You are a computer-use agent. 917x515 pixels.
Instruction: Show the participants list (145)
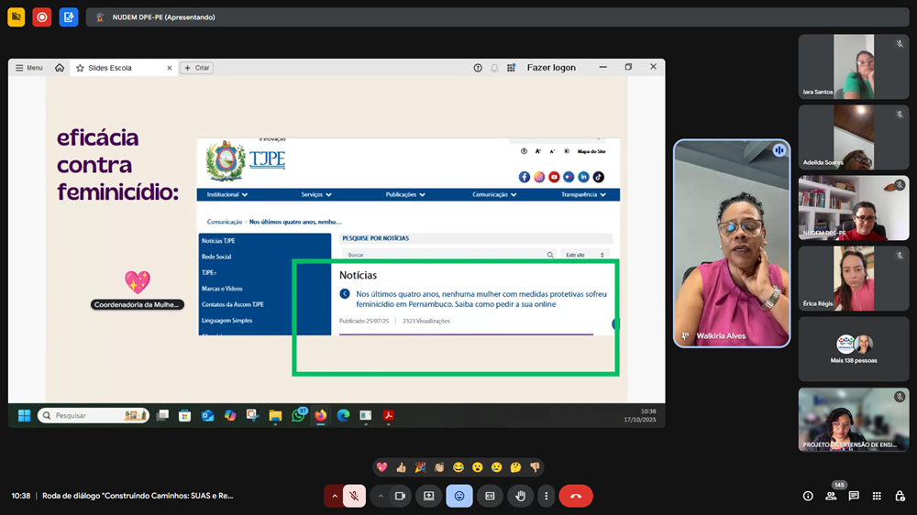831,496
